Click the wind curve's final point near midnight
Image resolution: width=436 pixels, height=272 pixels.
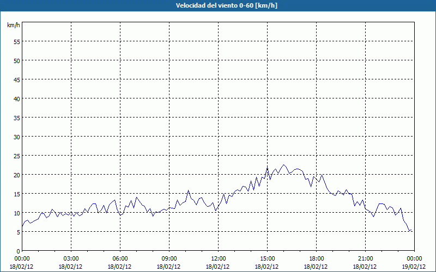411,230
